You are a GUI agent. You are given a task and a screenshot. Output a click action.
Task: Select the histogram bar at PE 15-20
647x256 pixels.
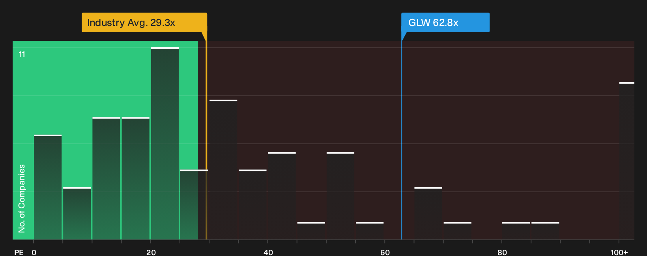coord(136,178)
